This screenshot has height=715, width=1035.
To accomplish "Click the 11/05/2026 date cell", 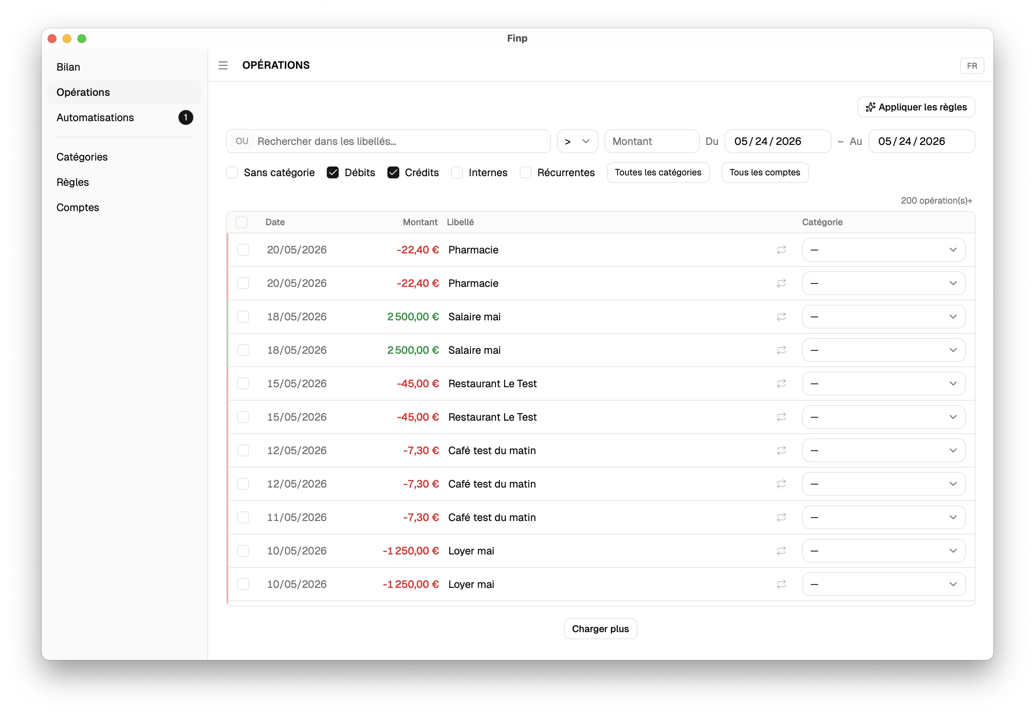I will (x=297, y=517).
